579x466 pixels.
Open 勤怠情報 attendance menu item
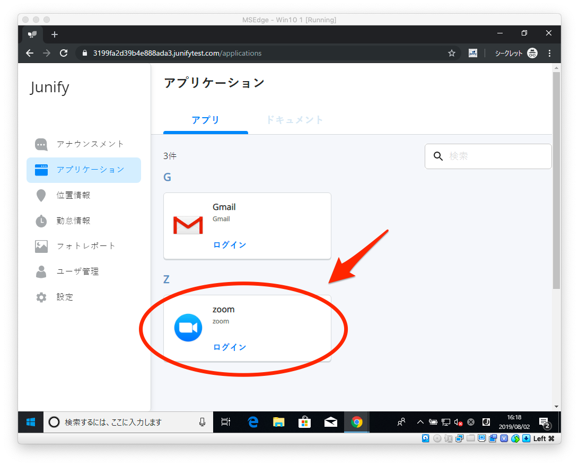tap(84, 221)
